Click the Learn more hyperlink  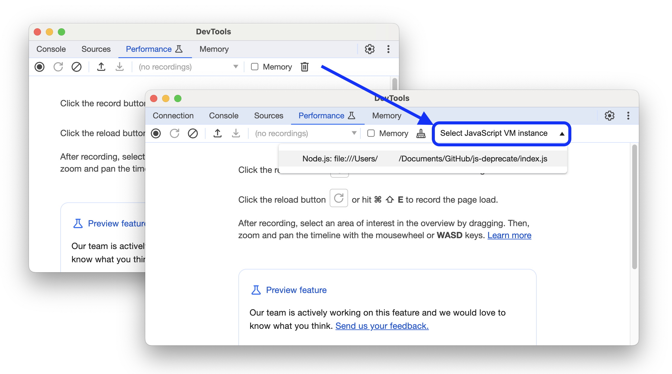[x=509, y=235]
